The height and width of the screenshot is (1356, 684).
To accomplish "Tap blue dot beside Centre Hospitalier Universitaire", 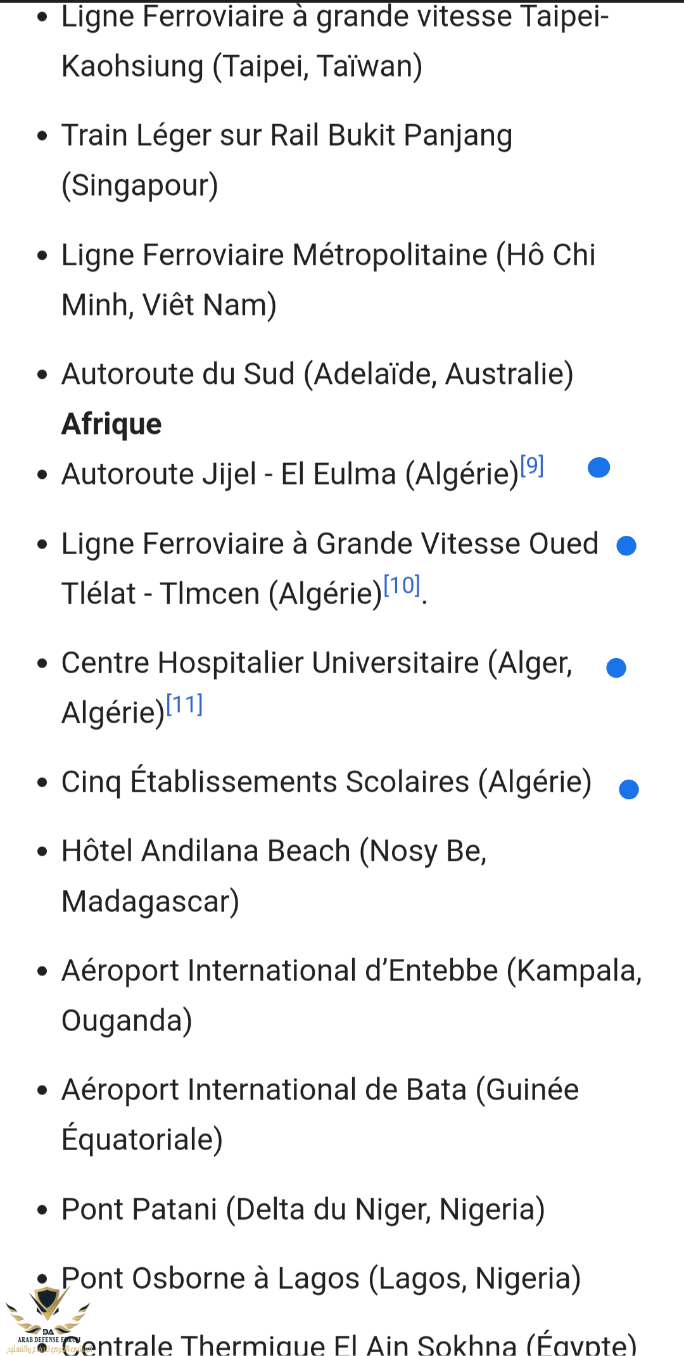I will 616,668.
